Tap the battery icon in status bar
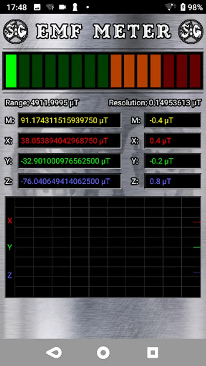The image size is (206, 366). 183,7
